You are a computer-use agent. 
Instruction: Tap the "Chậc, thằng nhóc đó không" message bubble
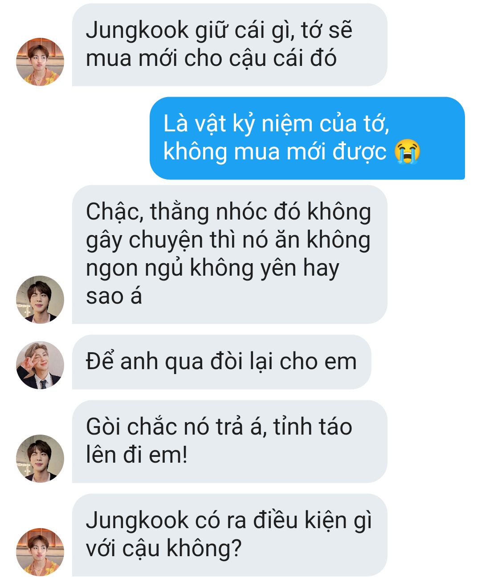[230, 254]
